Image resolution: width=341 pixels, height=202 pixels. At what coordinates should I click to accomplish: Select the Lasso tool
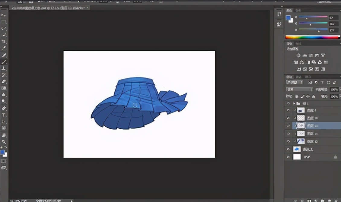pyautogui.click(x=4, y=28)
